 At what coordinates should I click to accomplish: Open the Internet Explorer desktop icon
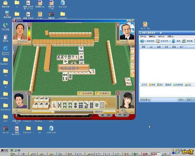click(x=6, y=51)
